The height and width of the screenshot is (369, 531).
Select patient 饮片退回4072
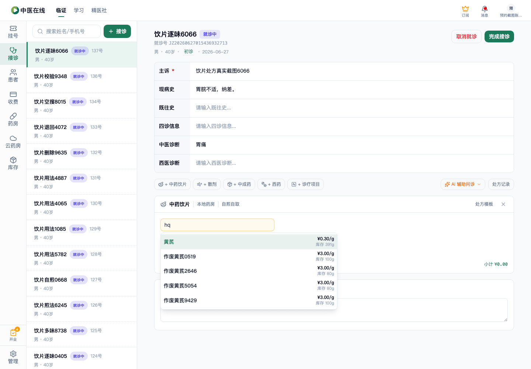coord(82,131)
